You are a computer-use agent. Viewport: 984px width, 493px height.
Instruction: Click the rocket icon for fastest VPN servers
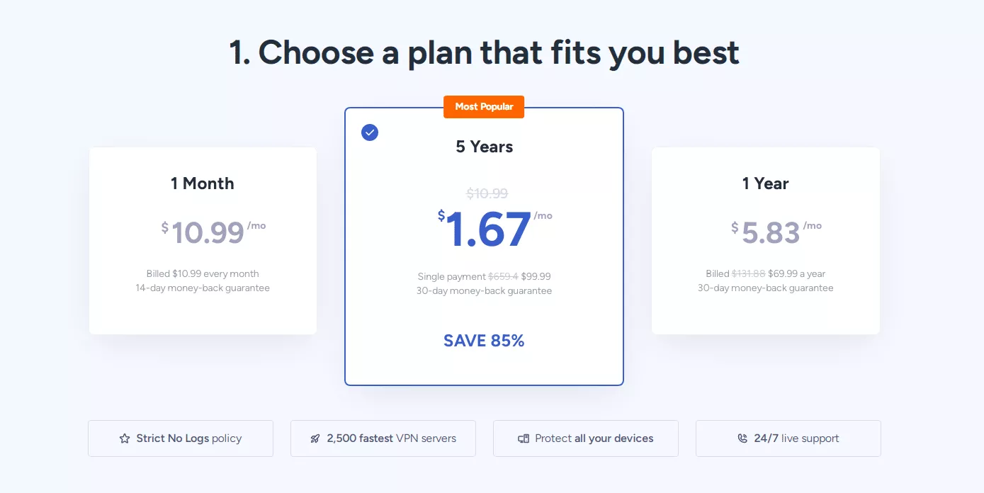[315, 438]
